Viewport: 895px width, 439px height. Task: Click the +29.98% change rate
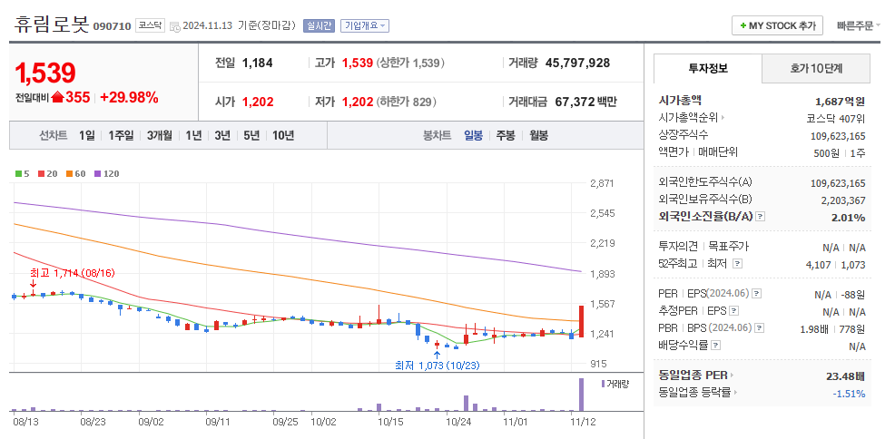pyautogui.click(x=129, y=97)
